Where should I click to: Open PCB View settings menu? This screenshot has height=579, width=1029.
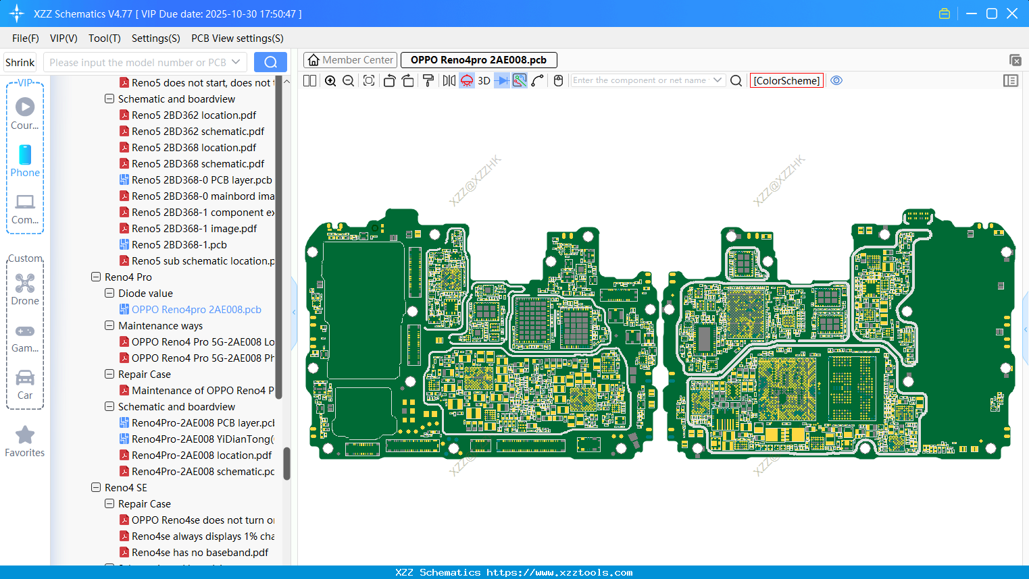[x=237, y=38]
